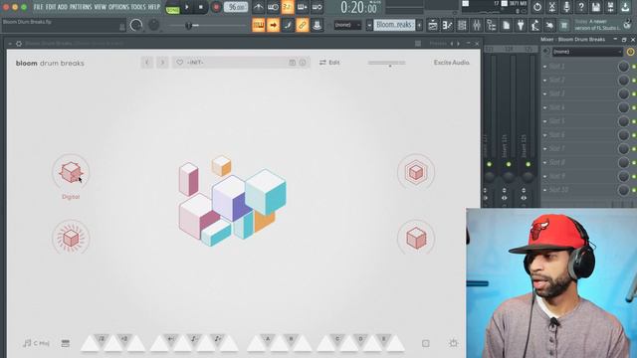Toggle the overdub icon with plus
Screen dimensions: 637x358
(x=303, y=7)
